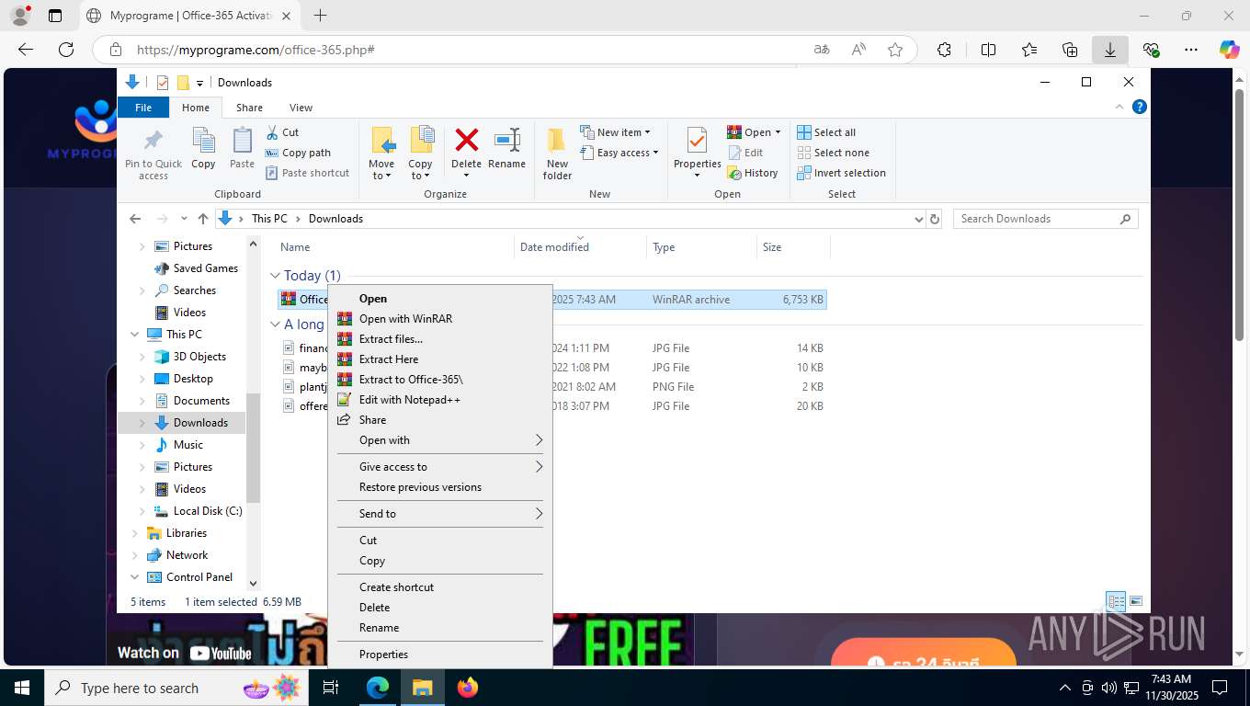This screenshot has width=1250, height=706.
Task: Collapse the ribbon chevron
Action: [x=1119, y=108]
